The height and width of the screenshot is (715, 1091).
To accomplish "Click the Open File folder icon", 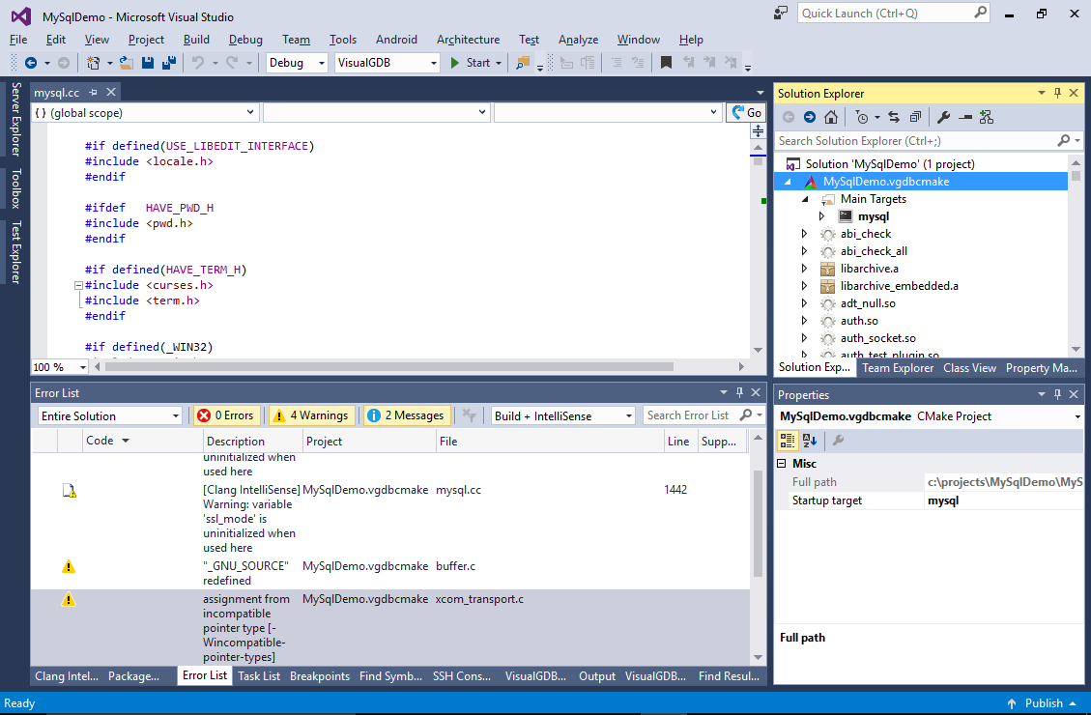I will point(126,63).
